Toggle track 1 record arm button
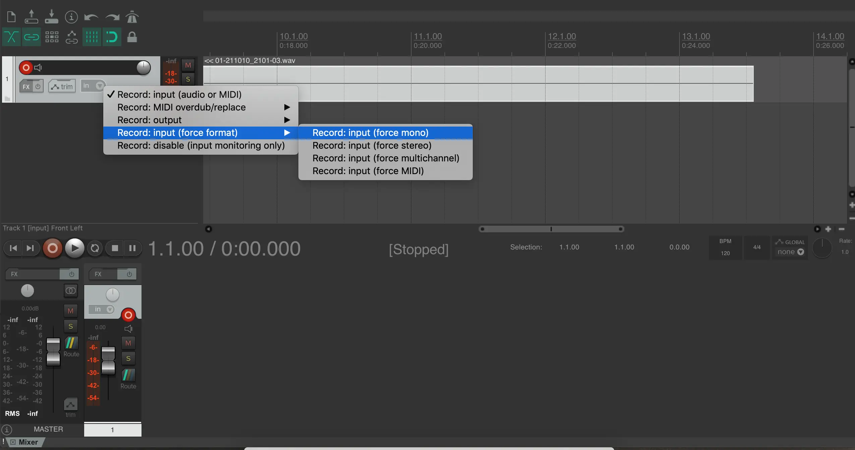Image resolution: width=855 pixels, height=450 pixels. [x=26, y=68]
